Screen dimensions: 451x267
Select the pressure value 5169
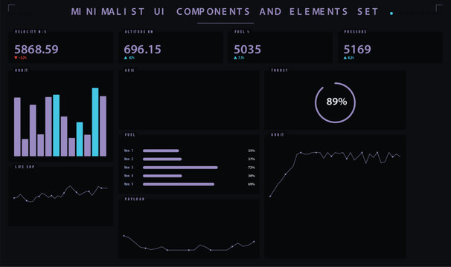click(357, 50)
